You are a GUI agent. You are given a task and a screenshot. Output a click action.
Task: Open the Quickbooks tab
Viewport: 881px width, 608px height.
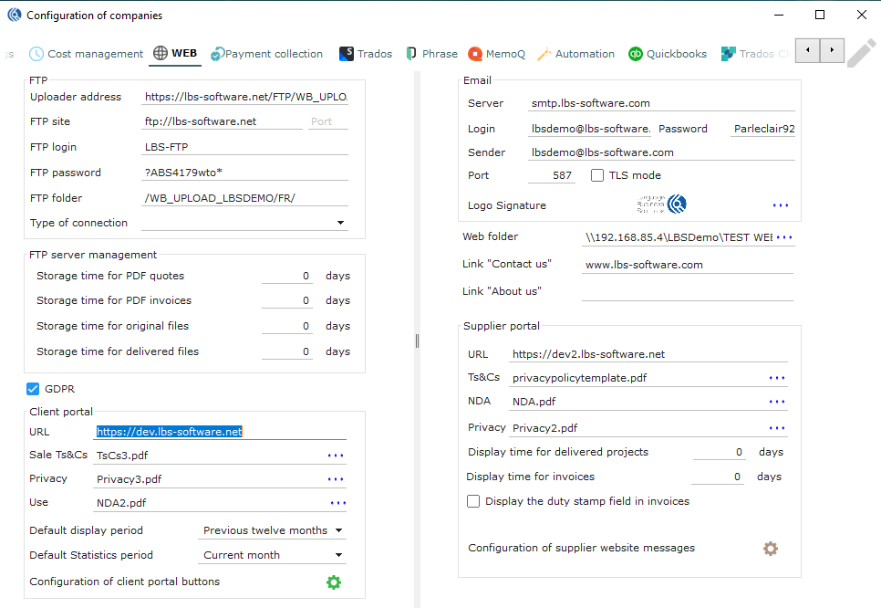(x=668, y=54)
